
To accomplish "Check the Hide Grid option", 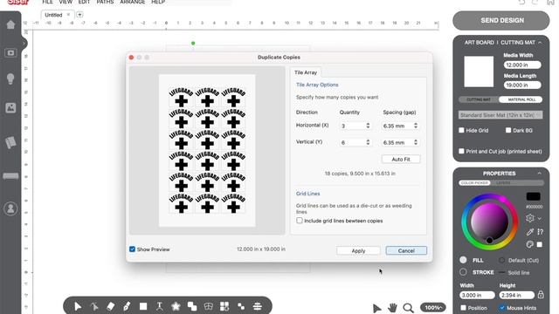I will pyautogui.click(x=461, y=130).
